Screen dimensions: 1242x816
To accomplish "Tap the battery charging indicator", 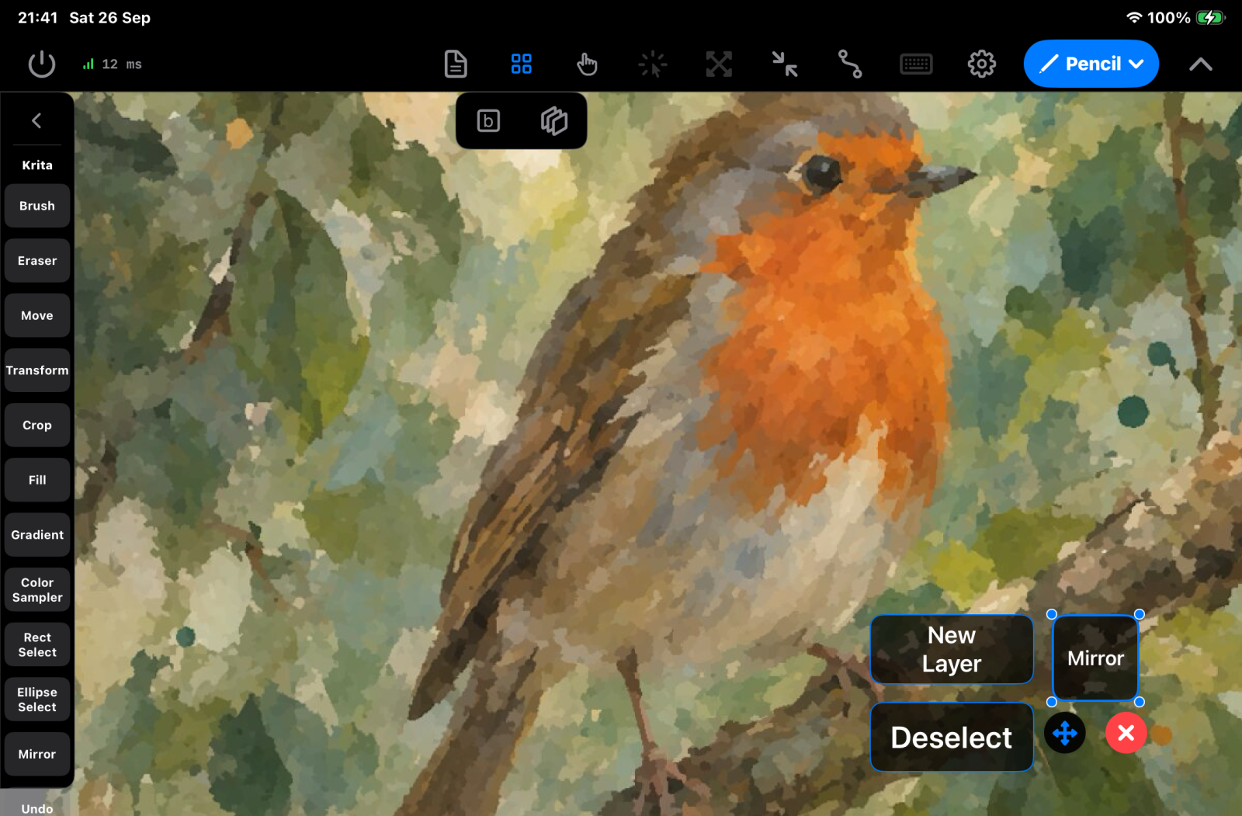I will click(x=1210, y=17).
